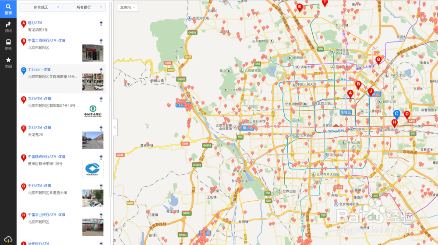Open the search tab in sidebar
Screen dimensions: 438x245
tap(8, 9)
